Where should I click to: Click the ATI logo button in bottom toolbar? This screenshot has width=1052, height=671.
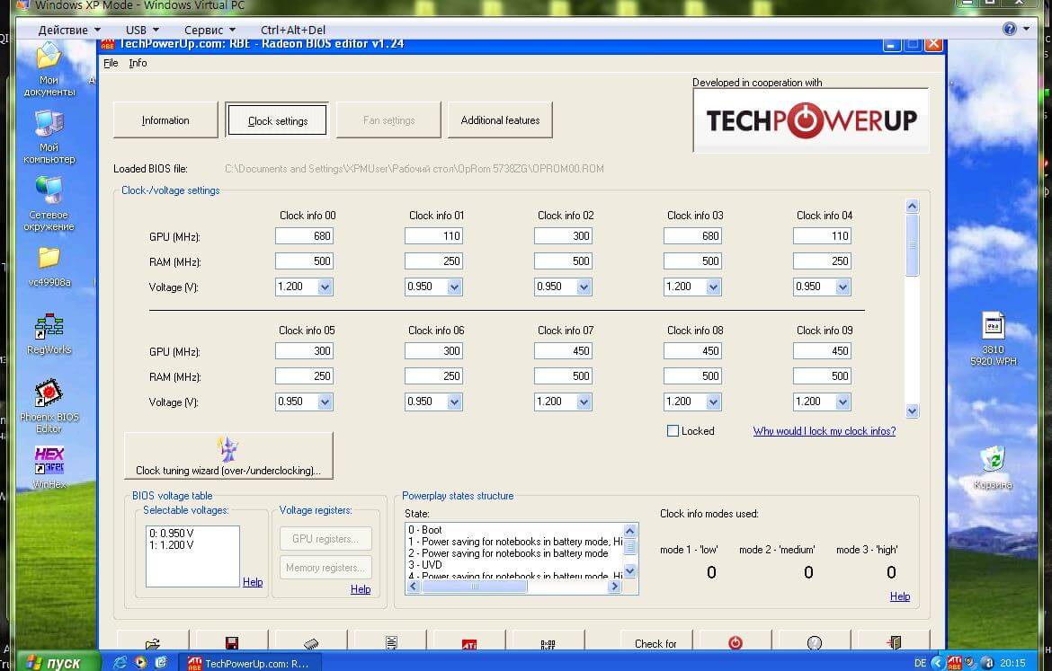[469, 642]
